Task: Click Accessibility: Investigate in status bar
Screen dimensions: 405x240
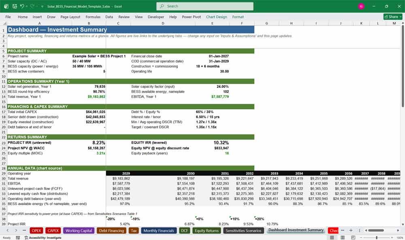Action: [x=43, y=238]
